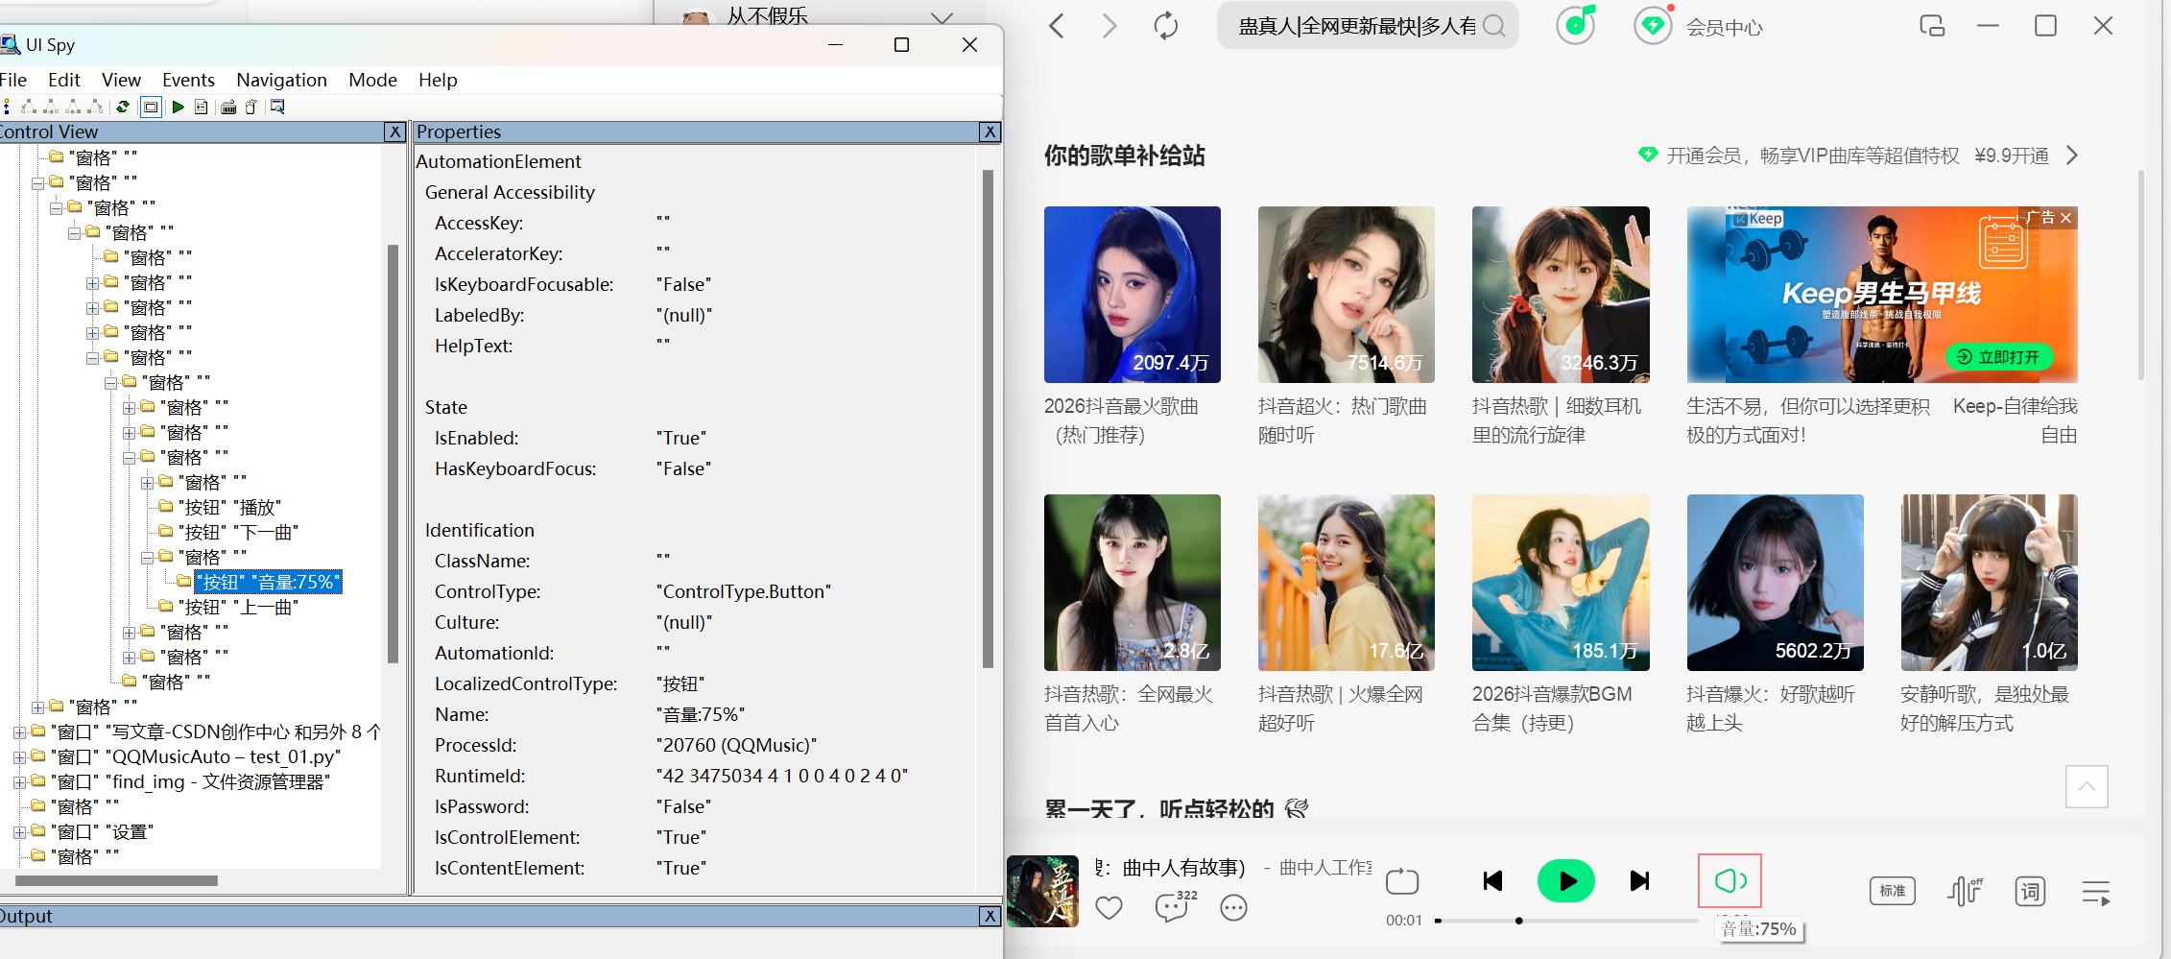
Task: Click the 立即打开 button on Keep ad
Action: [x=1999, y=357]
